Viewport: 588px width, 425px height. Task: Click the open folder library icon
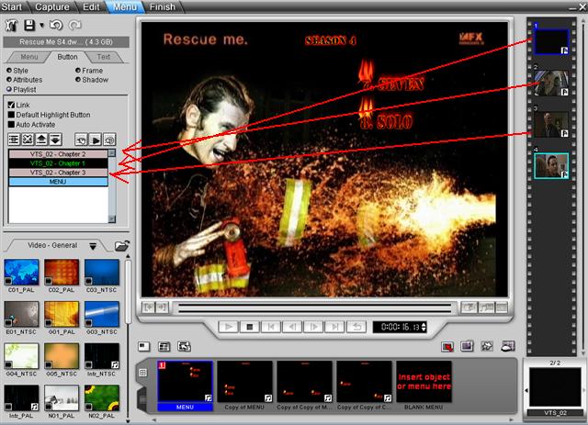122,246
